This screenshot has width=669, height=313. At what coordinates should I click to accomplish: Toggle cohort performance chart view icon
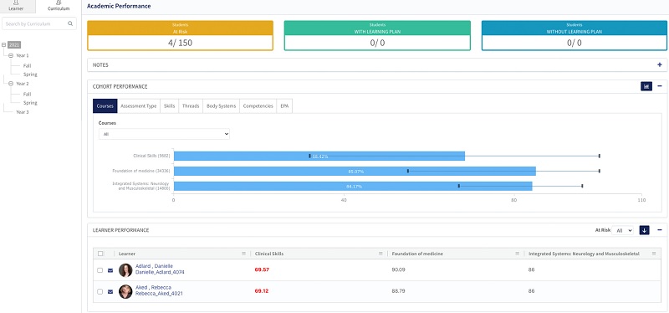646,86
